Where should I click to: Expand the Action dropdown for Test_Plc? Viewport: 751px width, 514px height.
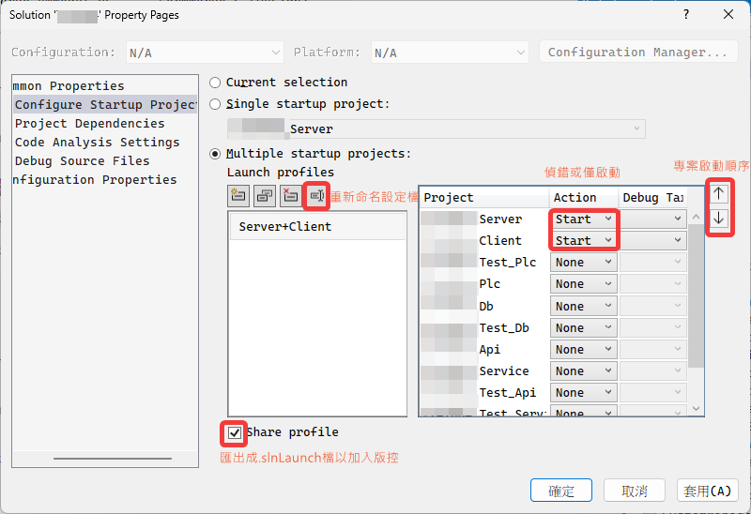point(583,263)
